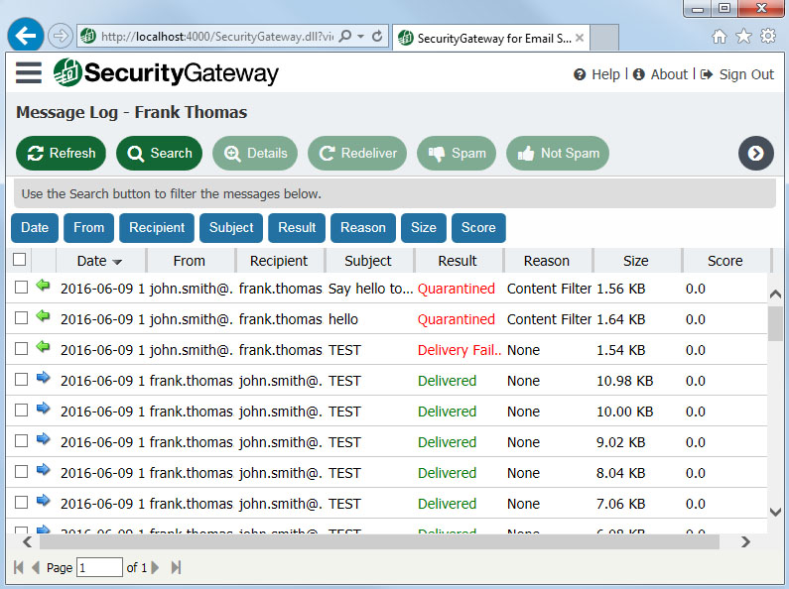Image resolution: width=789 pixels, height=589 pixels.
Task: Click the Subject column header
Action: [368, 261]
